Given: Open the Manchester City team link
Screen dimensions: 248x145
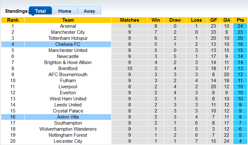Looking at the screenshot, I should [68, 32].
